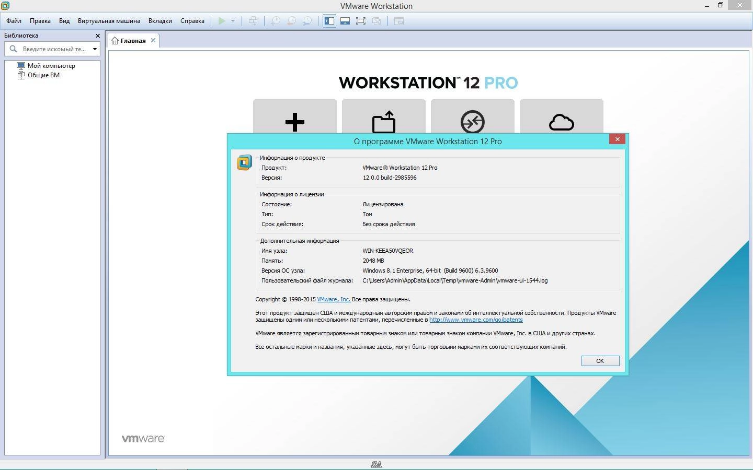Open the Виртуальная машина menu
The height and width of the screenshot is (470, 753).
(109, 21)
